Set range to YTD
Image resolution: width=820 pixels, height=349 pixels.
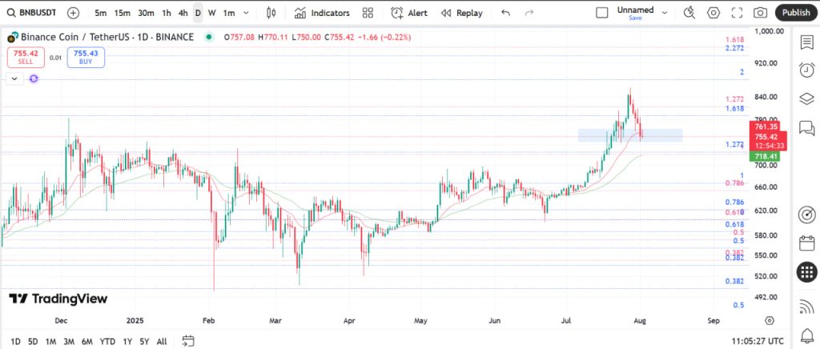108,342
